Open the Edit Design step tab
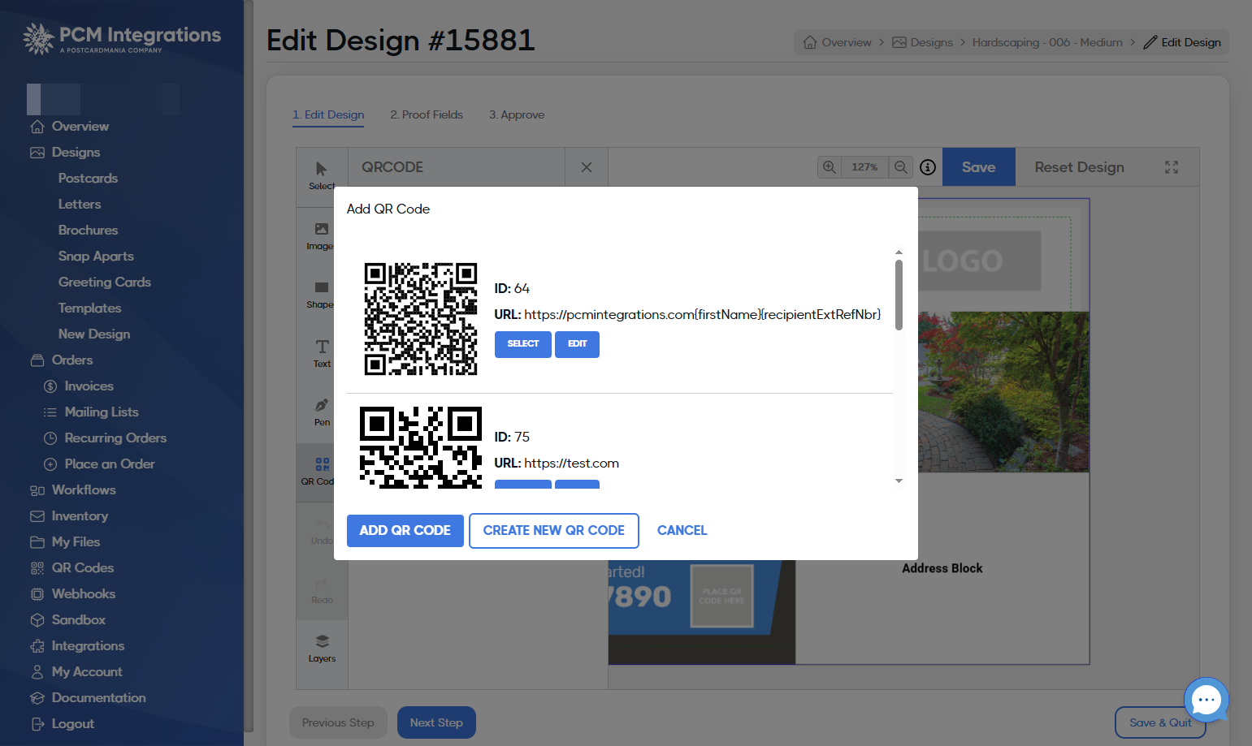Screen dimensions: 1252x746 pos(328,114)
